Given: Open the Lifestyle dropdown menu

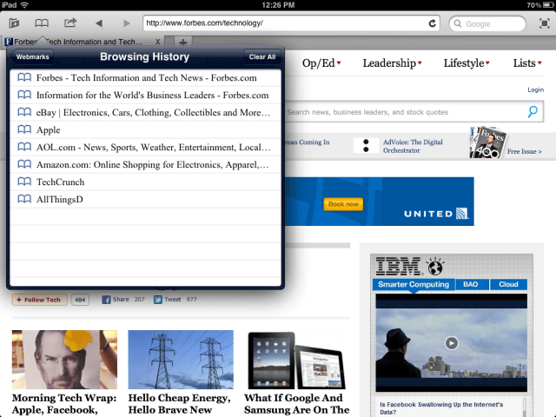Looking at the screenshot, I should (467, 63).
